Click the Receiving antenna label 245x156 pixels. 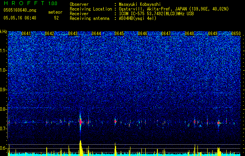click(90, 18)
